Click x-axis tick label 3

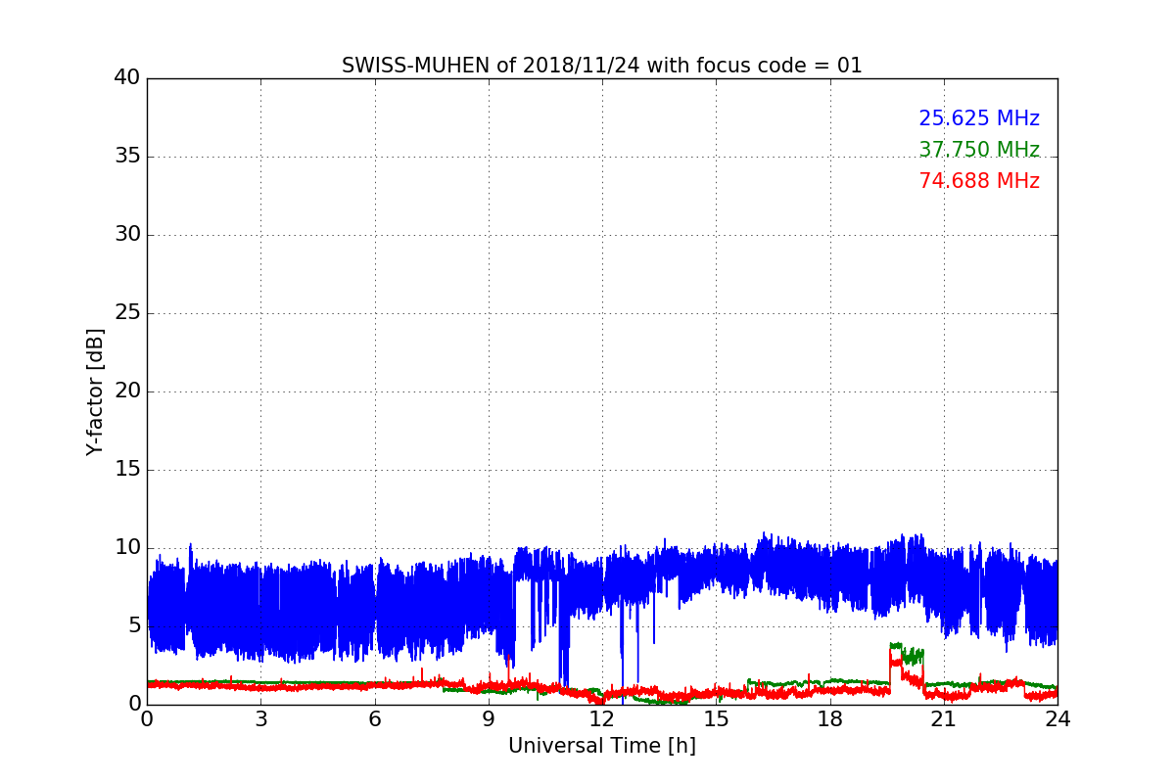coord(260,719)
